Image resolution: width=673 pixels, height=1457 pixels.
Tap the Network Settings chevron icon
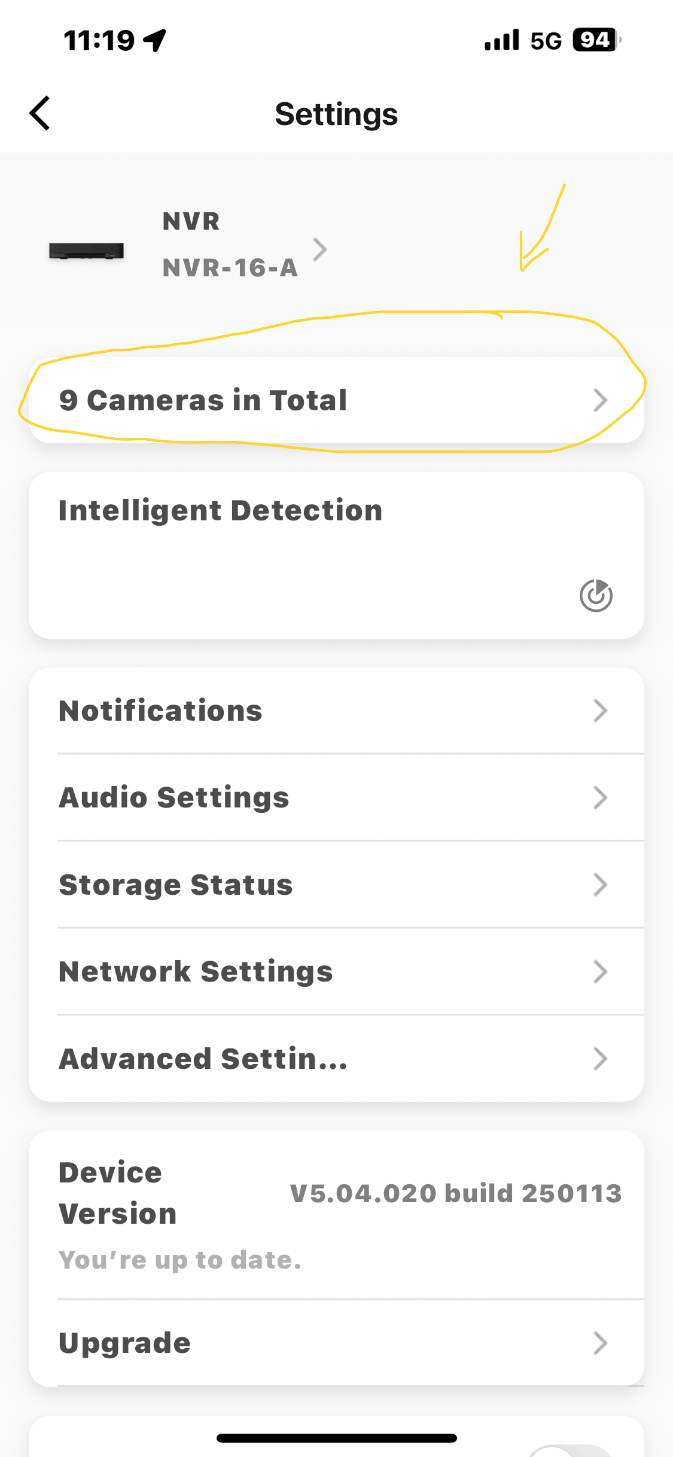(x=600, y=971)
